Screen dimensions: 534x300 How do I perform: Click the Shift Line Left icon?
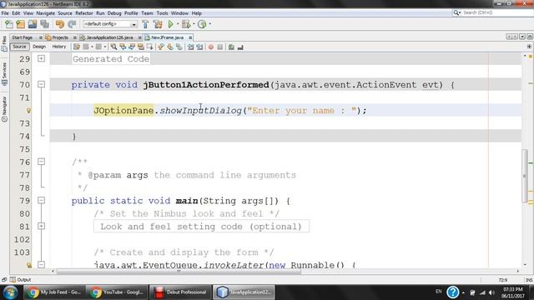[190, 47]
